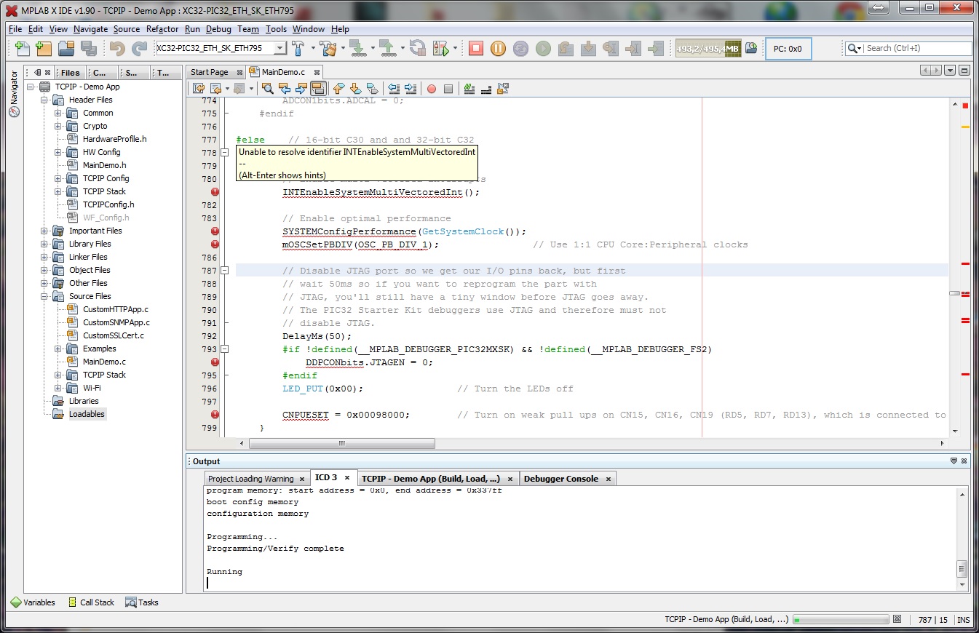This screenshot has height=633, width=979.
Task: Click the Search (Ctrl+I) input field
Action: (x=916, y=48)
